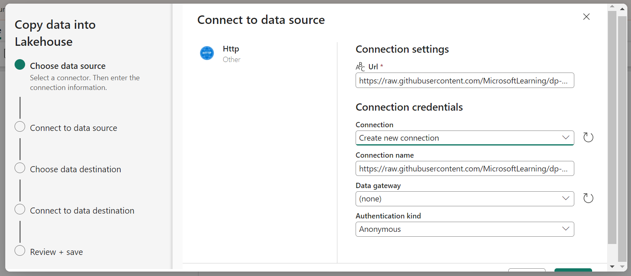Screen dimensions: 631x276
Task: Click the outer page scrollbar down arrow
Action: [623, 267]
